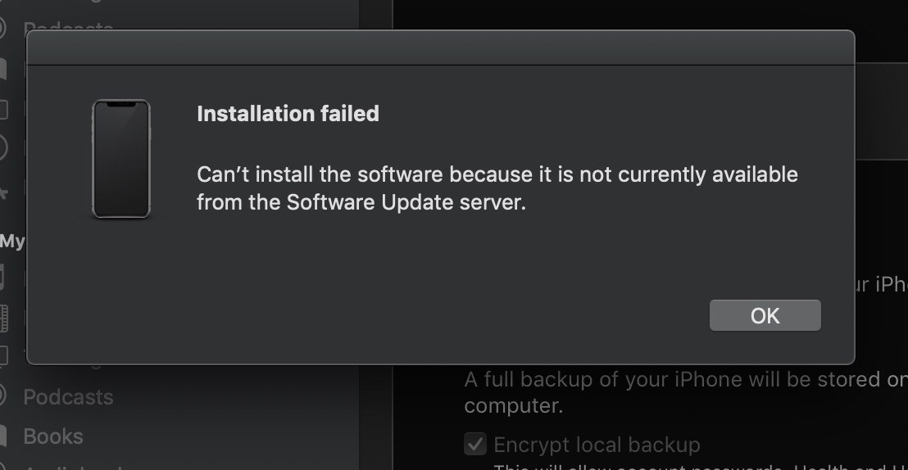Click the film strip icon in the sidebar

[x=3, y=319]
